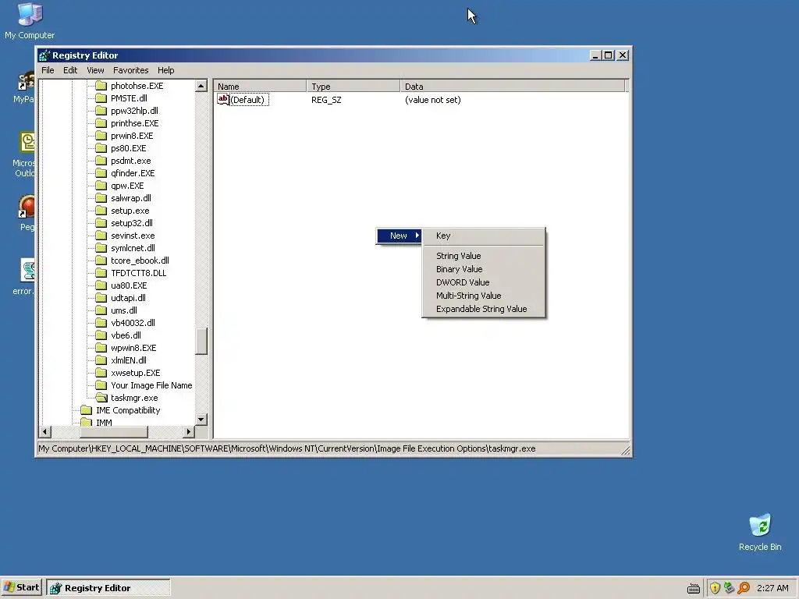
Task: Select the (Default) value entry
Action: tap(247, 100)
